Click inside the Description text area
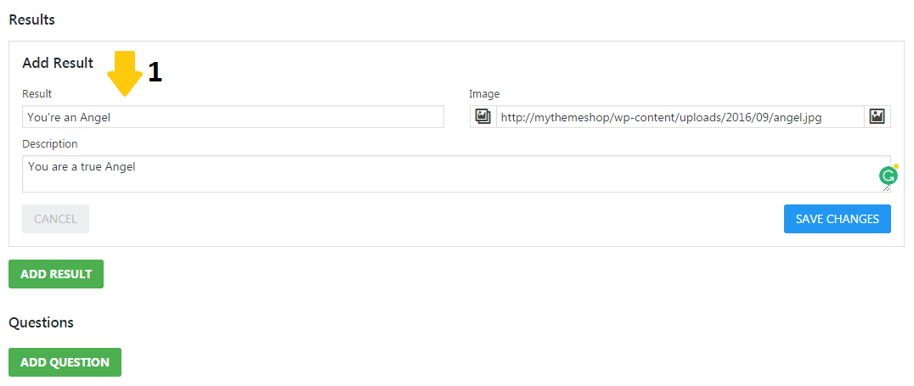This screenshot has width=914, height=386. coord(425,174)
